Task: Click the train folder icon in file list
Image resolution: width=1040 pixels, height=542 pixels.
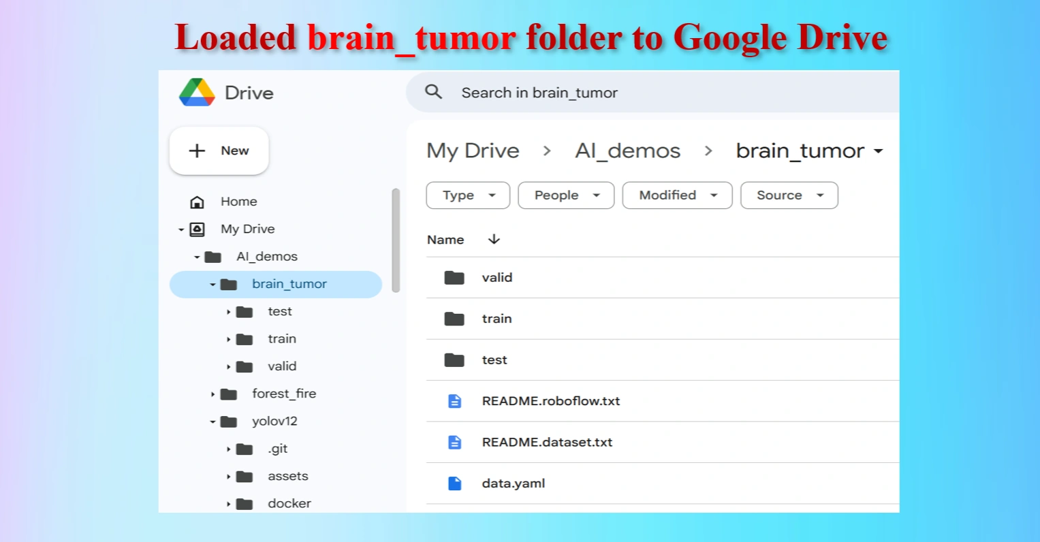Action: [x=454, y=319]
